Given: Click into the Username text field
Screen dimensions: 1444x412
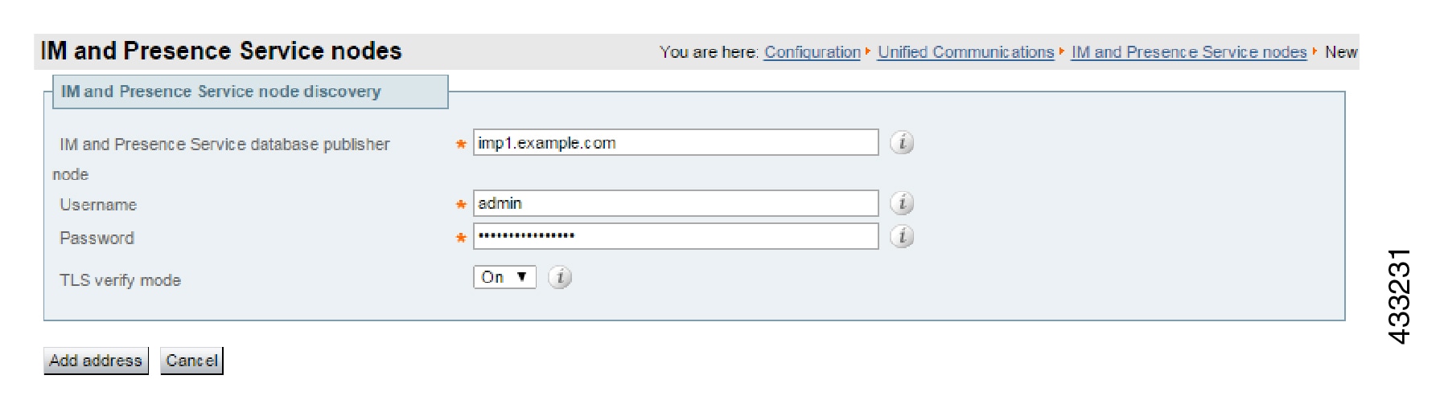Looking at the screenshot, I should pyautogui.click(x=675, y=203).
